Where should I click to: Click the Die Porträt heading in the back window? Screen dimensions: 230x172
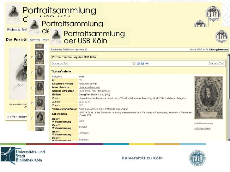click(x=16, y=40)
